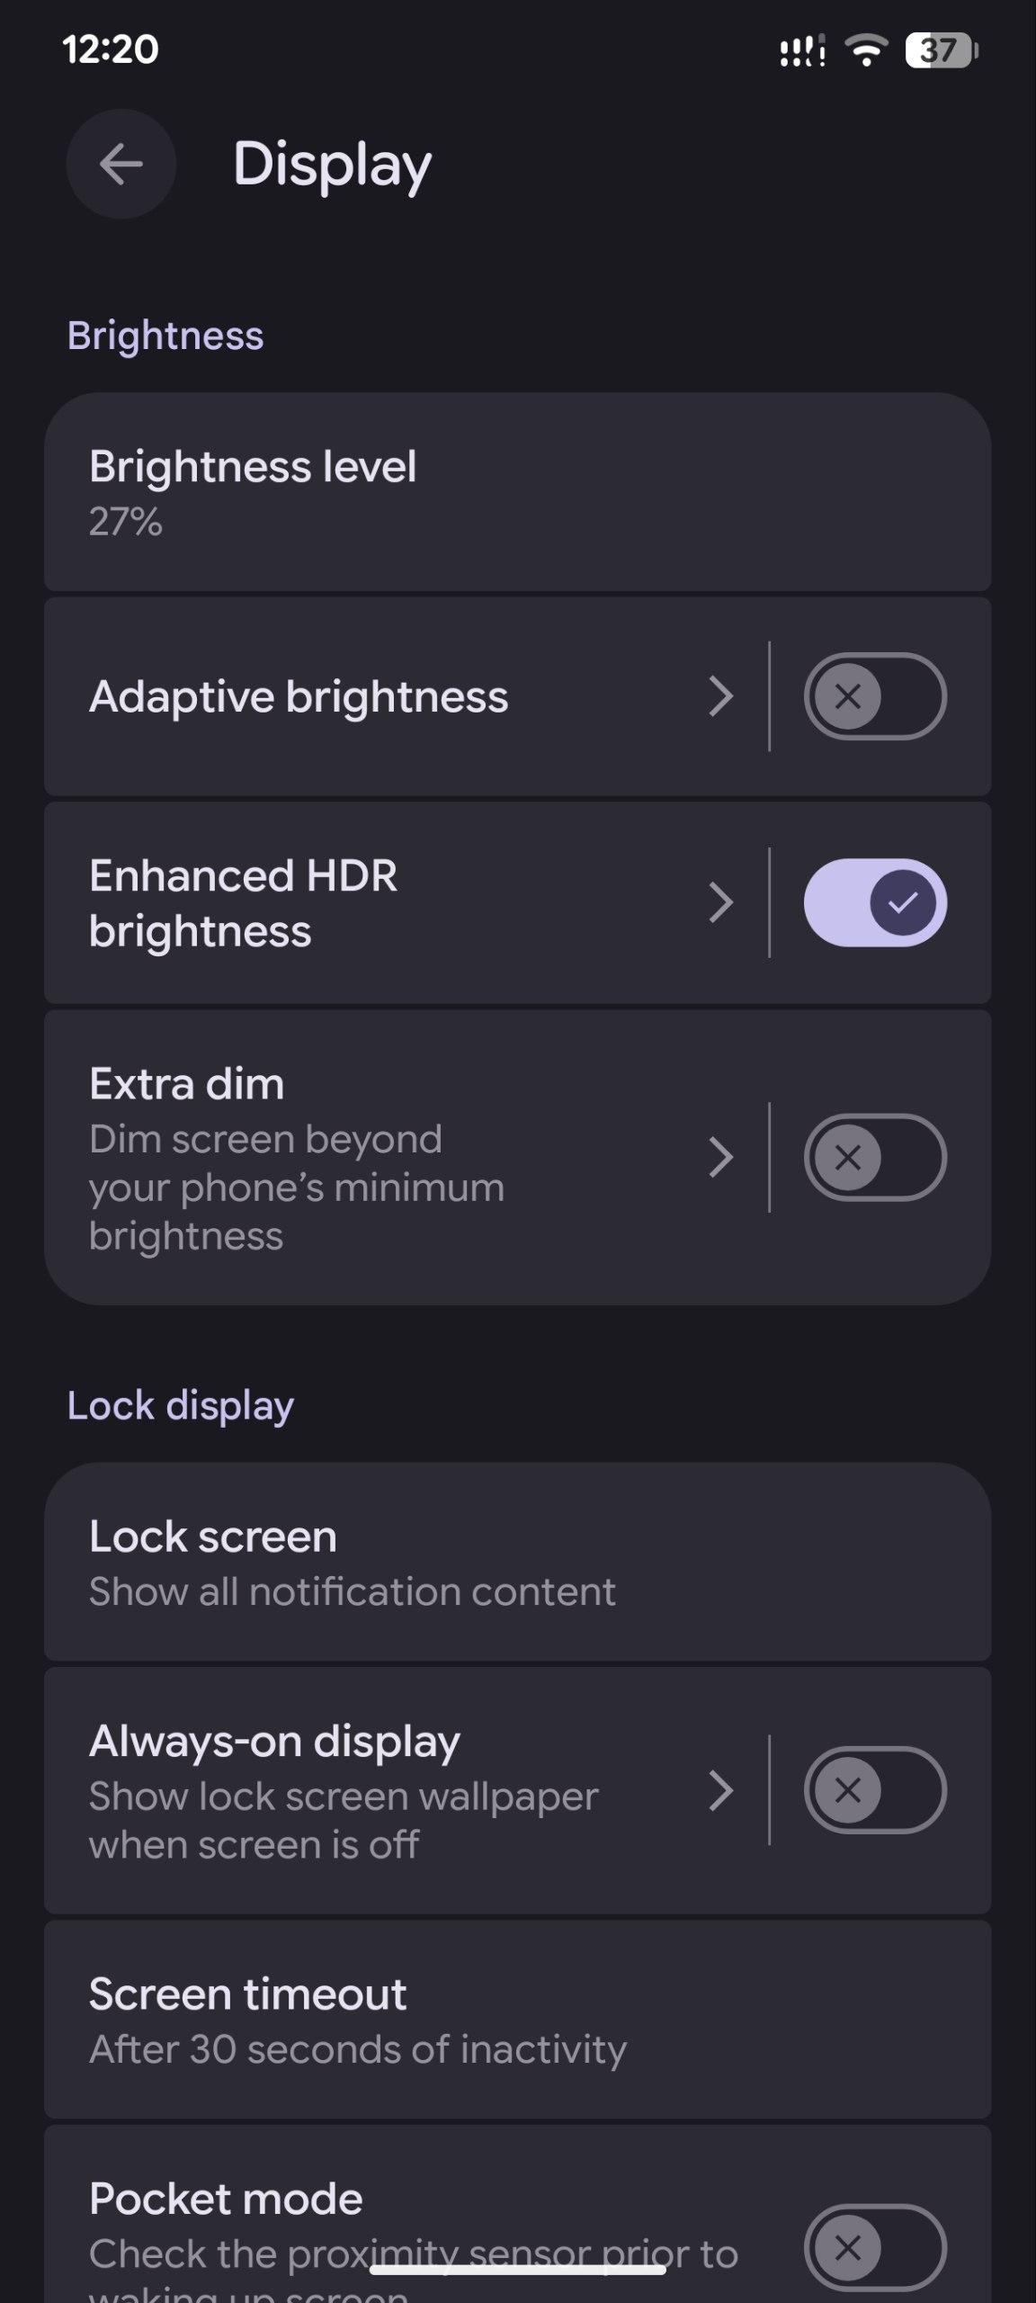Turn off Enhanced HDR brightness switch
This screenshot has width=1036, height=2303.
(x=874, y=902)
